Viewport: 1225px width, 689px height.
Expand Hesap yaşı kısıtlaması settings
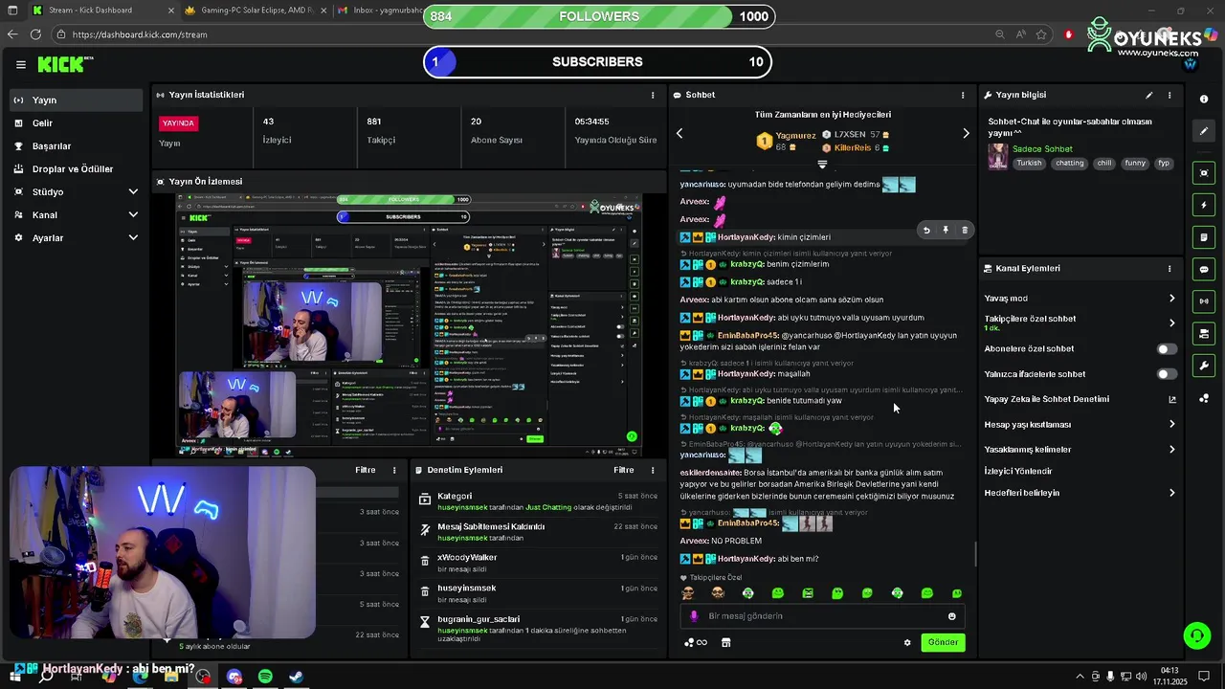(x=1080, y=424)
